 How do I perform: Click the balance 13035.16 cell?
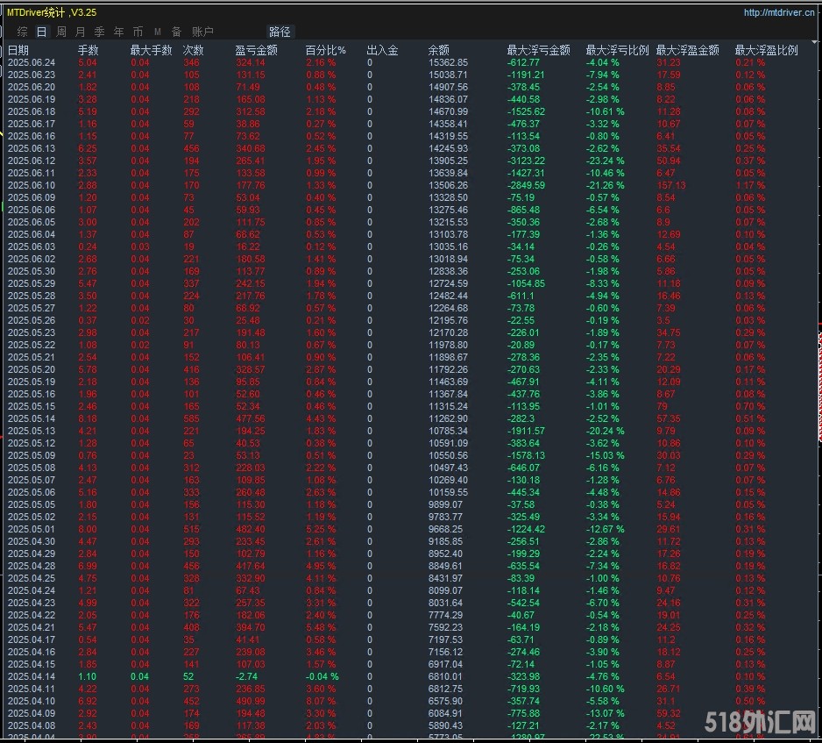click(x=448, y=246)
